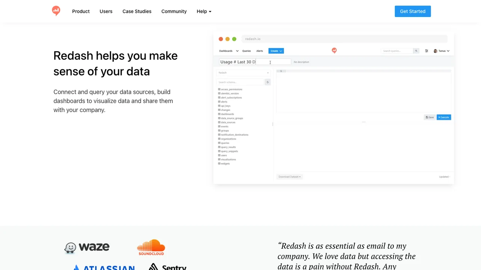The image size is (481, 270).
Task: Open the blue Create dropdown
Action: [x=276, y=51]
